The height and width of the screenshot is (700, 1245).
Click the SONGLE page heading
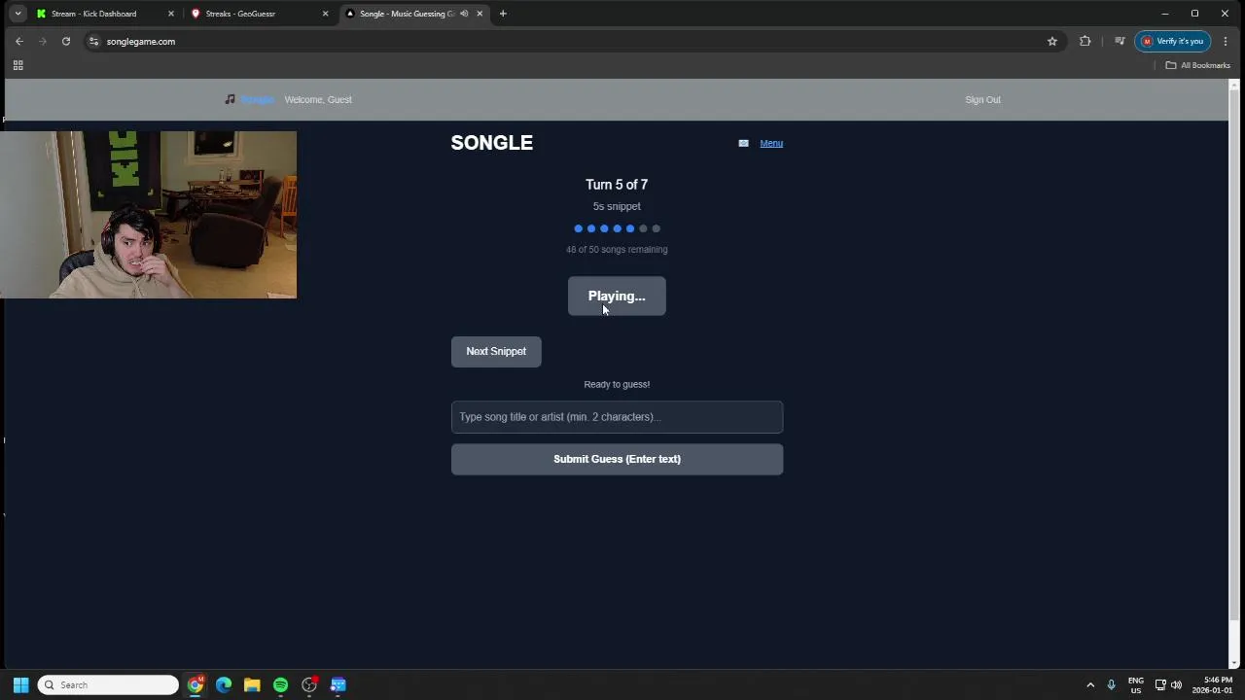click(x=491, y=143)
